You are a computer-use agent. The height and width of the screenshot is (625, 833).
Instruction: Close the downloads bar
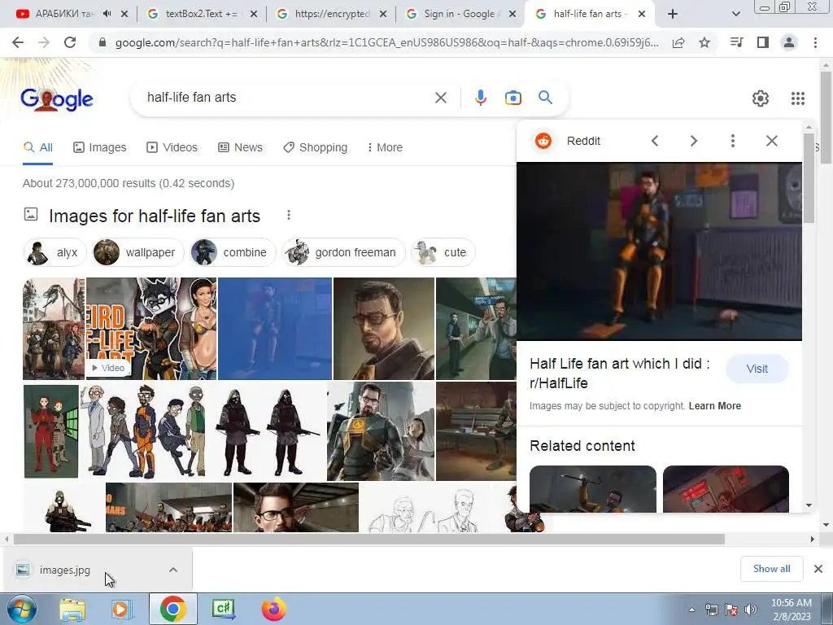click(x=818, y=569)
